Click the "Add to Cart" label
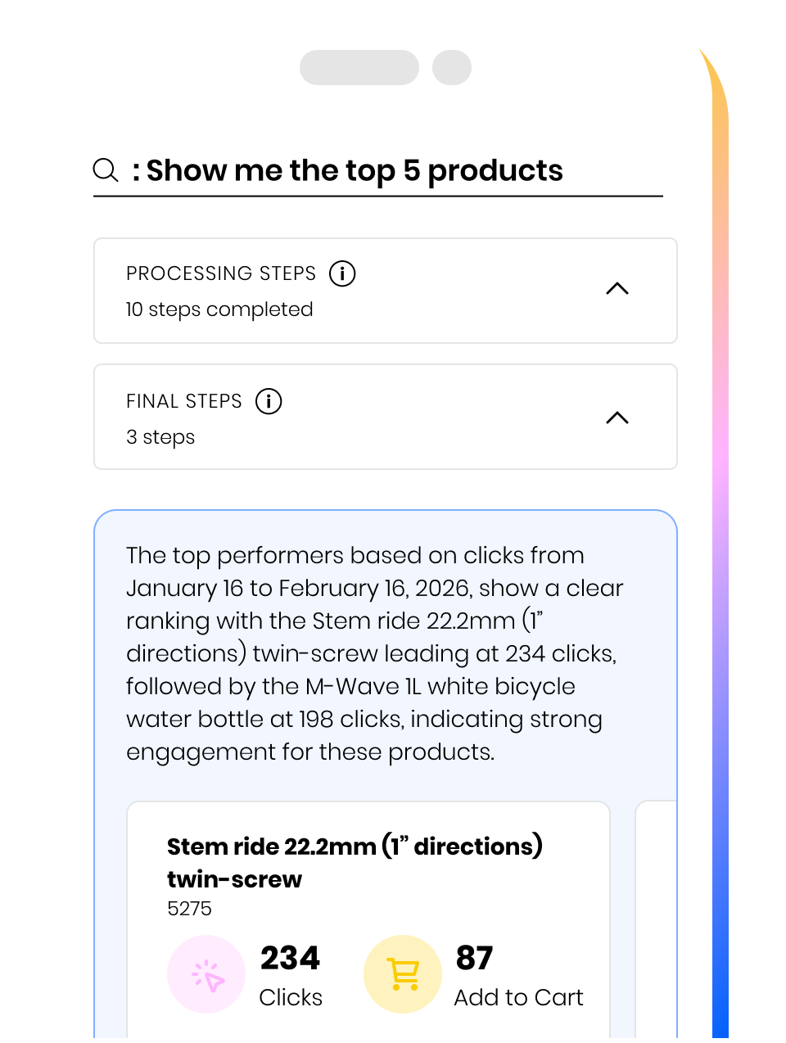Screen dimensions: 786x1043 tap(518, 997)
